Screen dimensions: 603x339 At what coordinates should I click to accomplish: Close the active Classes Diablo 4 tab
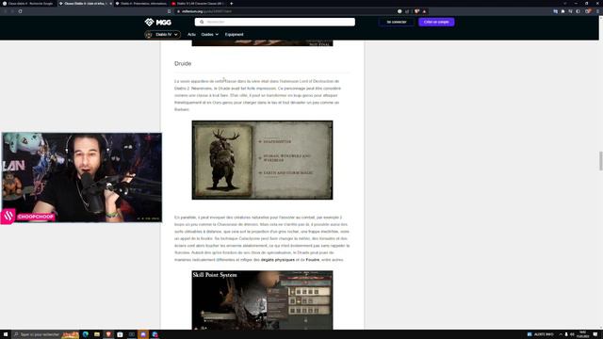tap(111, 4)
